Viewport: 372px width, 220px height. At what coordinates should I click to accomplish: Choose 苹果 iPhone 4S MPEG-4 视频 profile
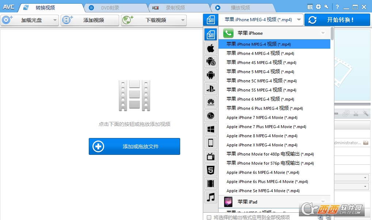(x=274, y=63)
